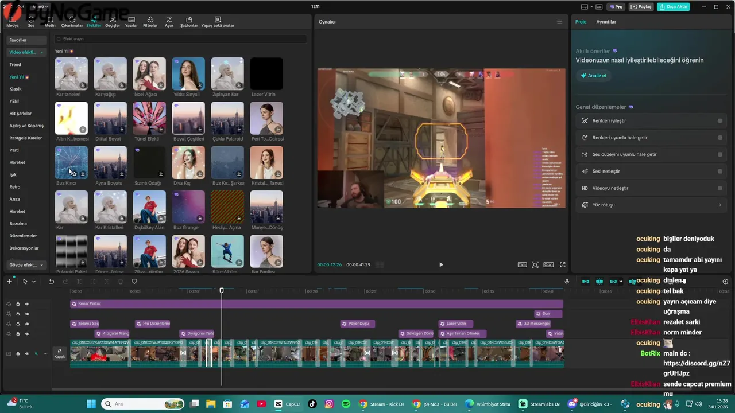
Task: Expand the Gövde efektleri category
Action: pyautogui.click(x=41, y=265)
